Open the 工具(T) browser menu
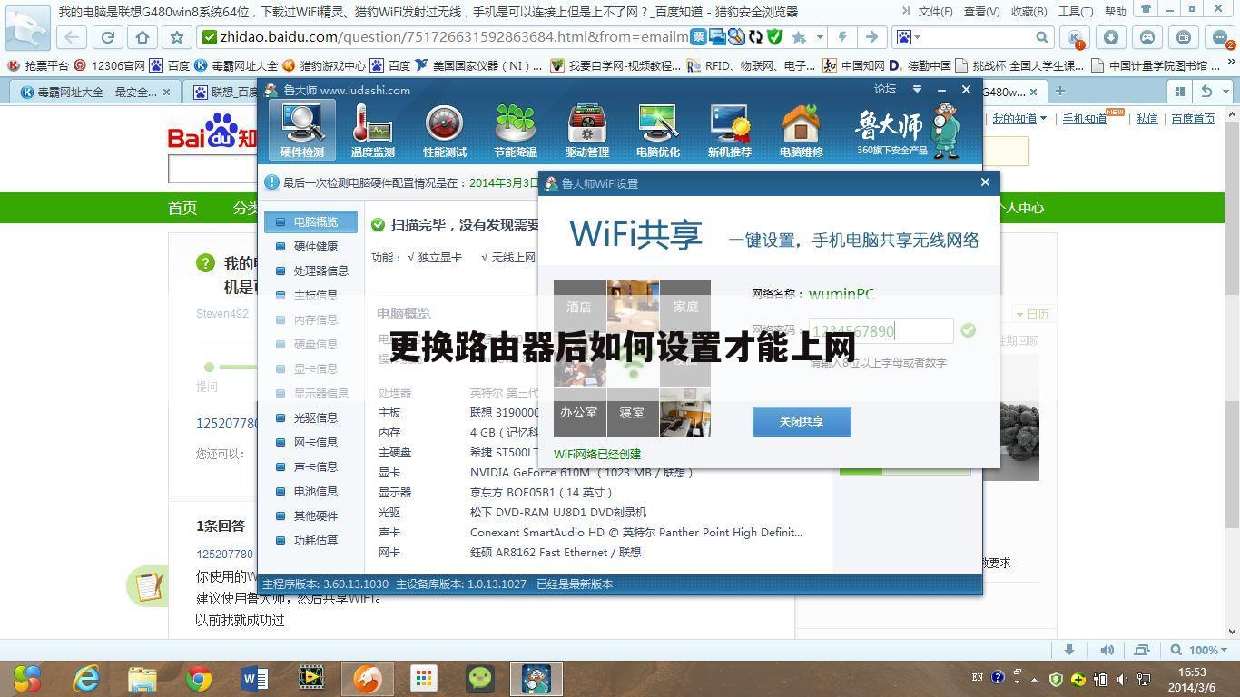The image size is (1240, 697). tap(1076, 12)
